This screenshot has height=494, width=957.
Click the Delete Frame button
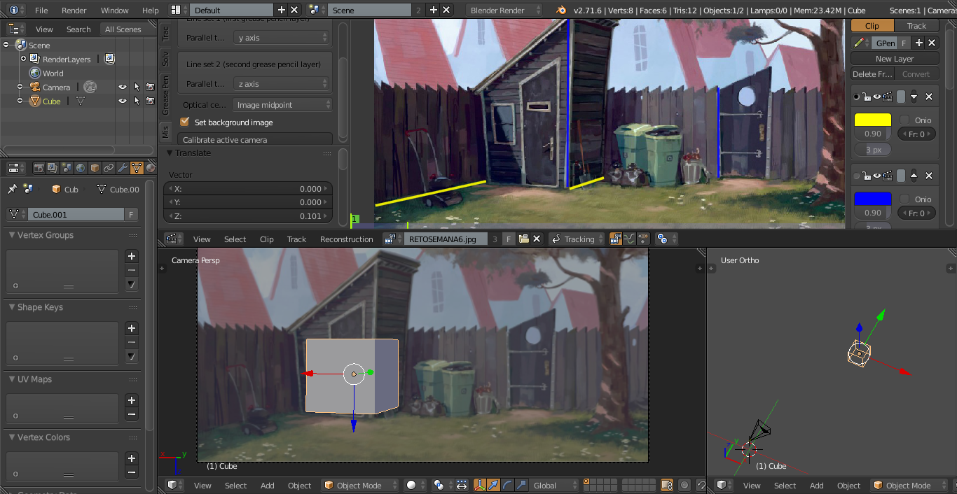pos(873,74)
